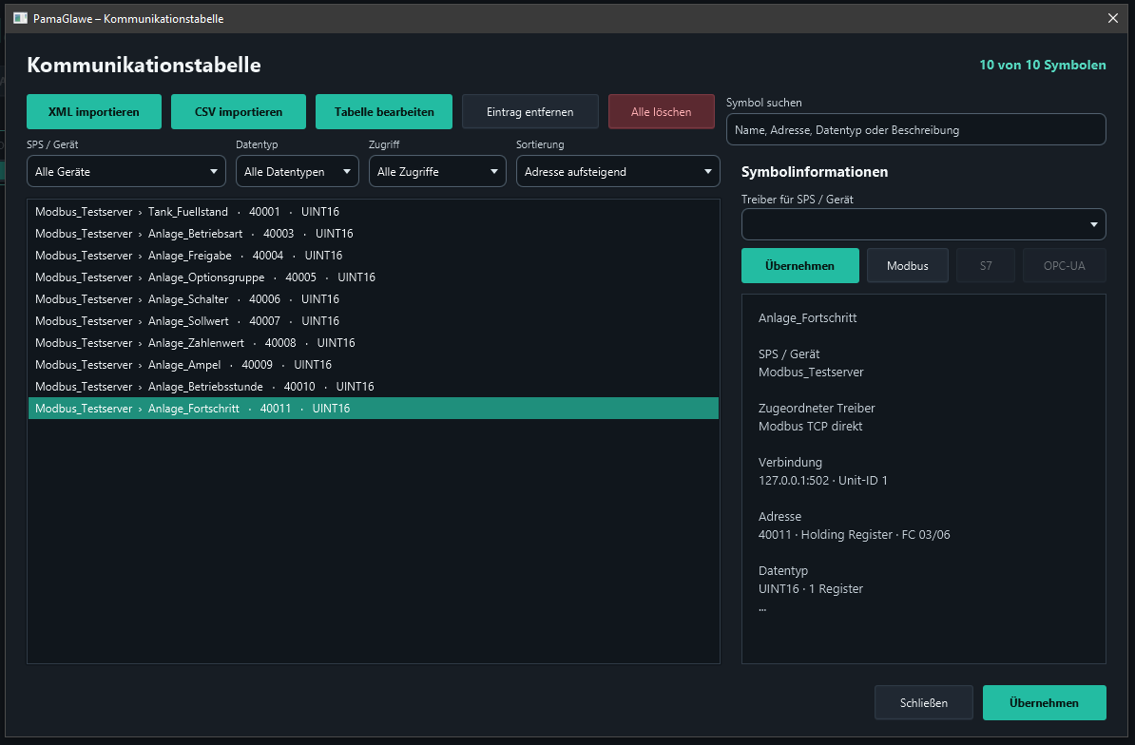Click the 'Modbus TCP direkt' driver text
The width and height of the screenshot is (1135, 745).
click(x=810, y=426)
